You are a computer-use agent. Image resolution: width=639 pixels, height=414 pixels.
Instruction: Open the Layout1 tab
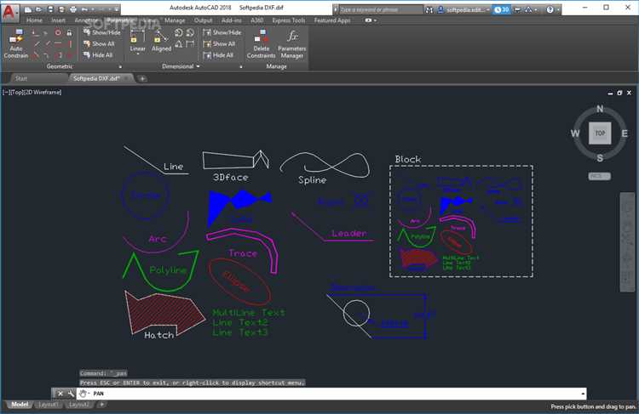point(48,405)
